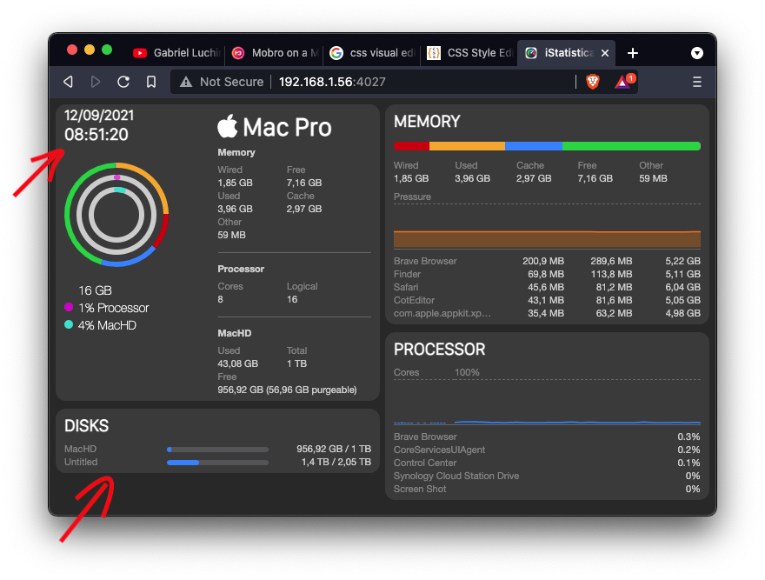Open the browser hamburger menu
The image size is (765, 580).
(x=696, y=82)
